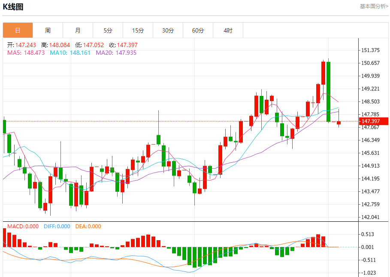
Task: Click the DIFF:0.000 indicator label
Action: coord(57,226)
